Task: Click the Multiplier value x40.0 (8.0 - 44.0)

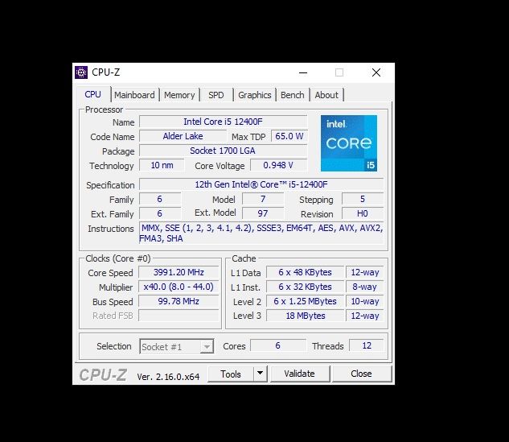Action: pos(179,287)
